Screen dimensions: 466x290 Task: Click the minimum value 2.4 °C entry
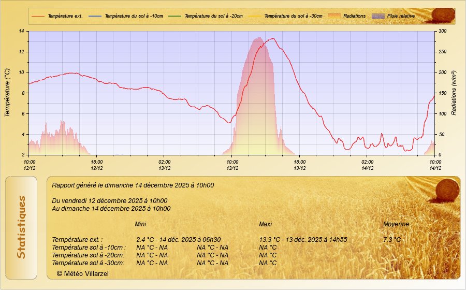(178, 240)
